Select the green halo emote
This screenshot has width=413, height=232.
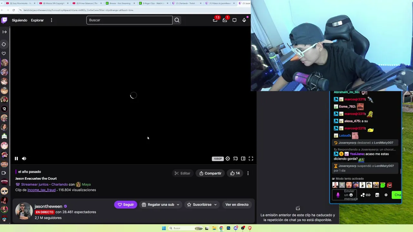coord(383,185)
